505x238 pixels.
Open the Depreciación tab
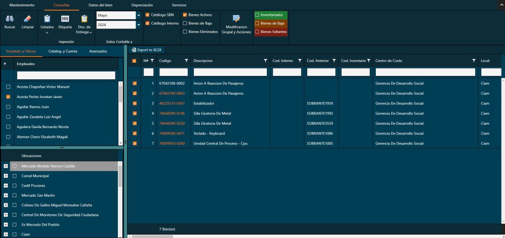click(x=142, y=5)
